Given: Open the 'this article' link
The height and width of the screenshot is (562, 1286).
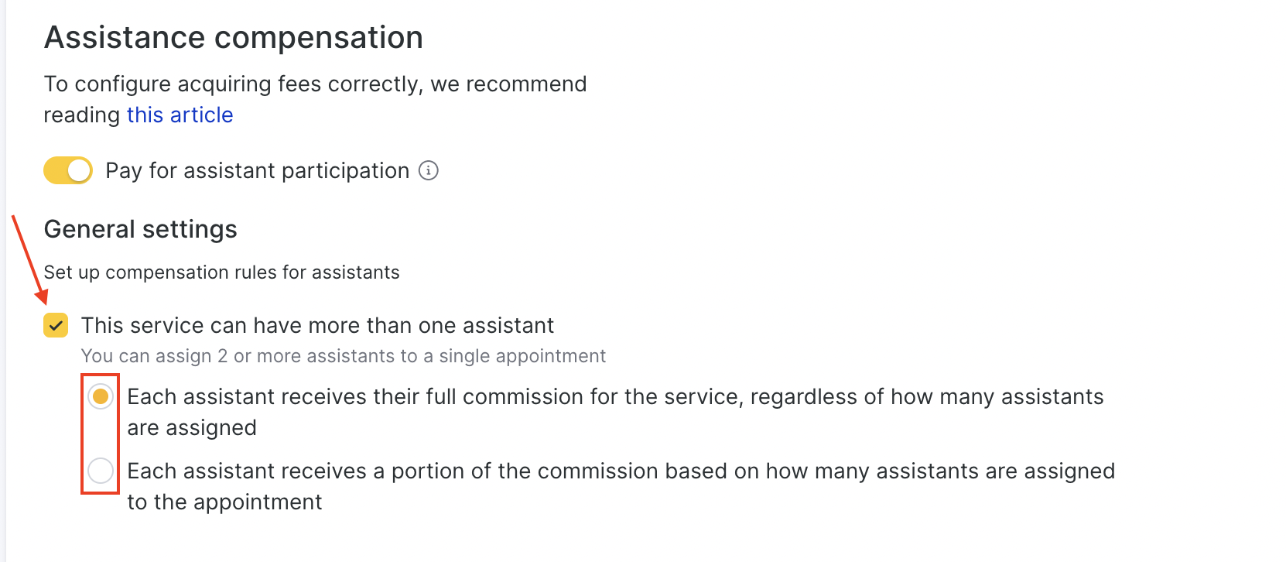Looking at the screenshot, I should [180, 115].
